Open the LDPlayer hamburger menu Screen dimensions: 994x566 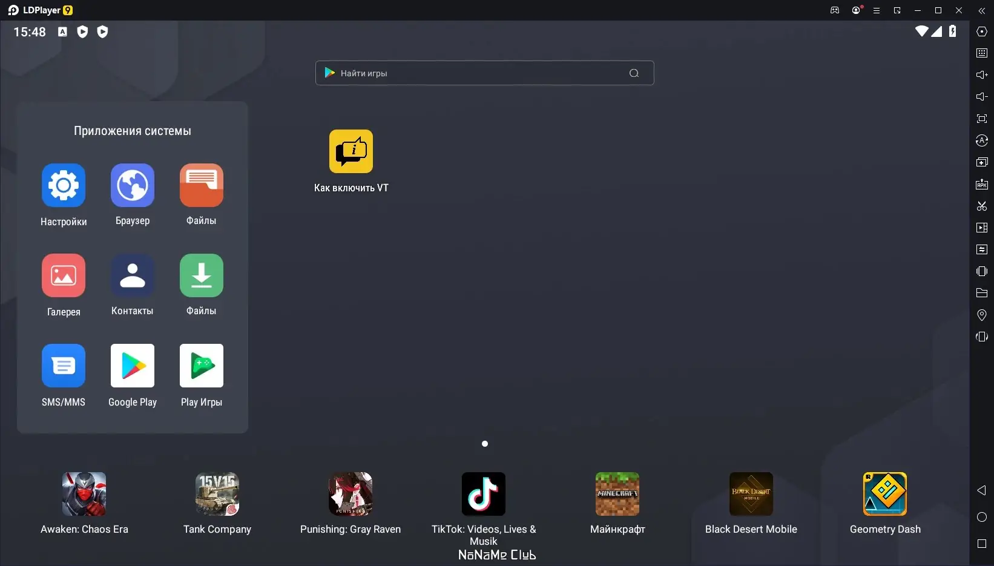[876, 10]
